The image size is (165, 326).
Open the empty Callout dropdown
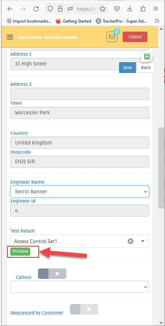click(x=80, y=287)
